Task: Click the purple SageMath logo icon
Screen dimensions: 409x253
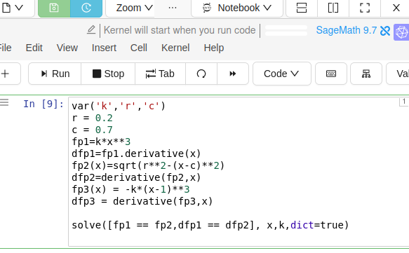Action: pyautogui.click(x=401, y=32)
